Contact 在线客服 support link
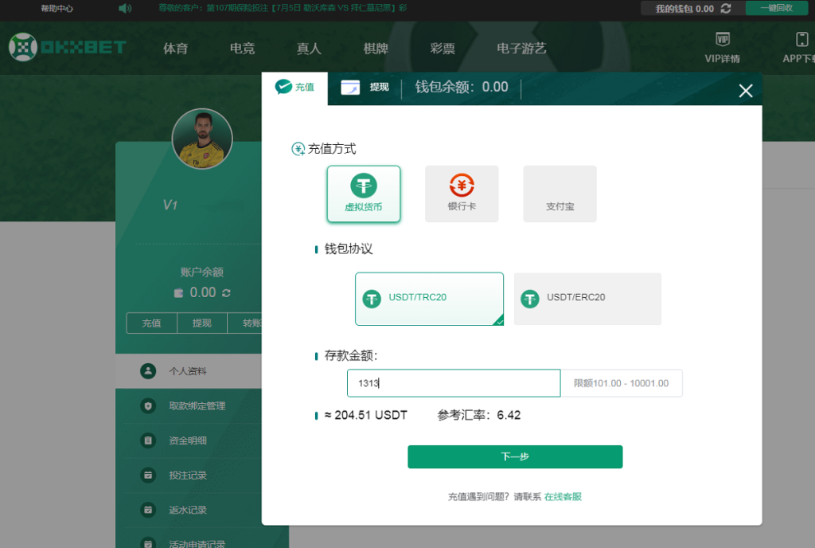 (563, 495)
